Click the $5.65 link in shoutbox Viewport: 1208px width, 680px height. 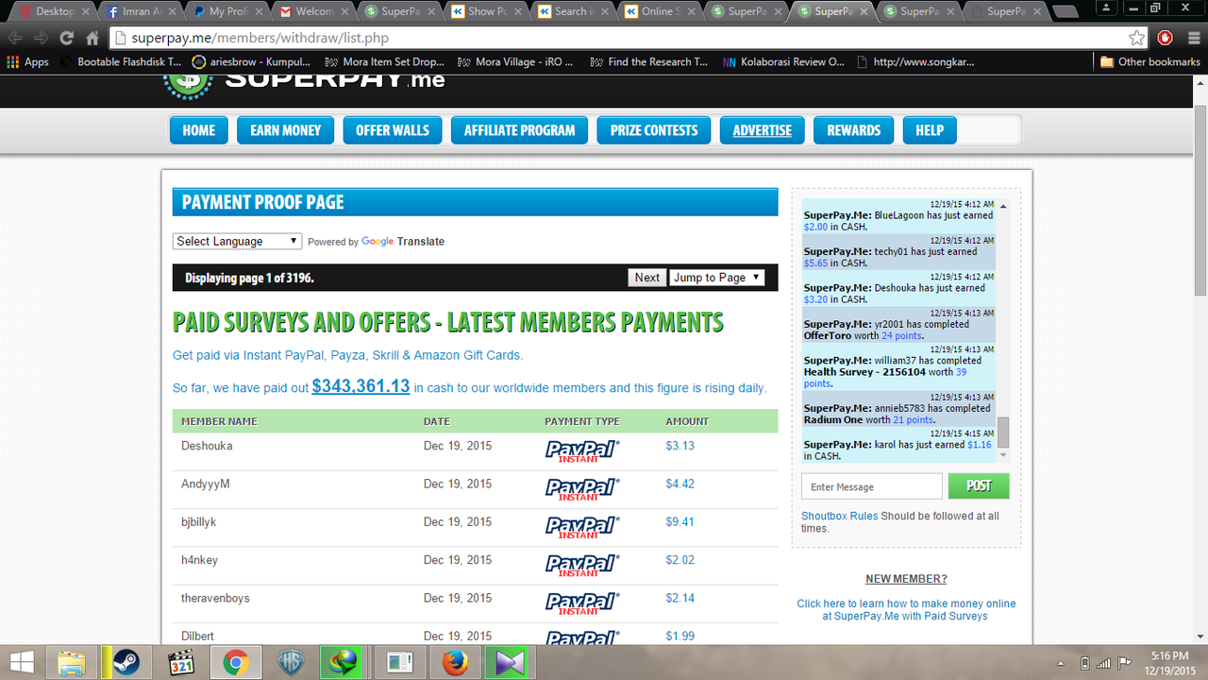tap(815, 263)
